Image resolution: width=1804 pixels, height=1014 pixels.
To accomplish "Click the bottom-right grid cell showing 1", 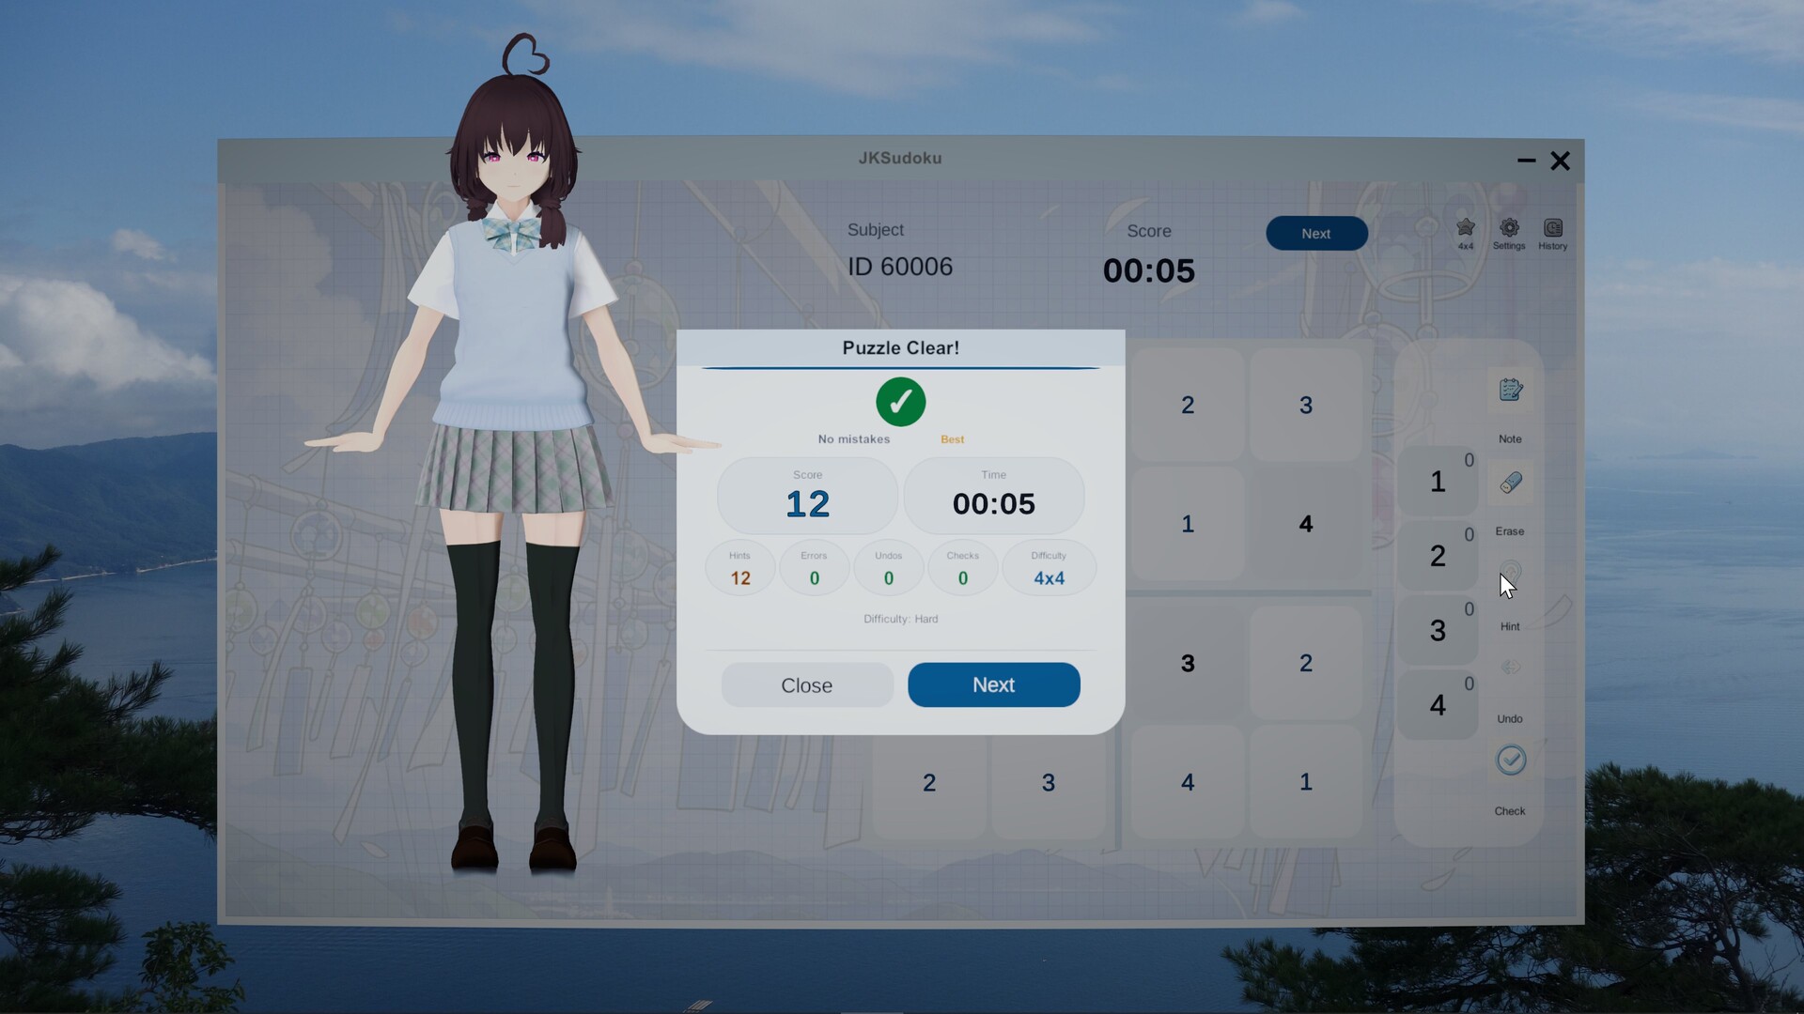I will (1305, 781).
